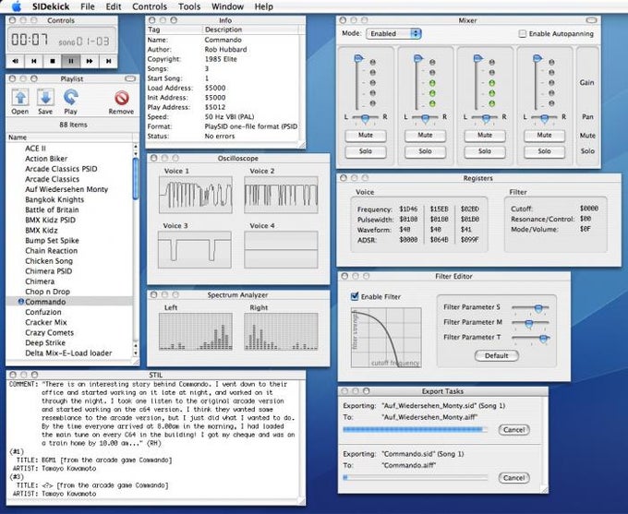Cancel the Commando.sid export task
The image size is (628, 514).
point(514,478)
